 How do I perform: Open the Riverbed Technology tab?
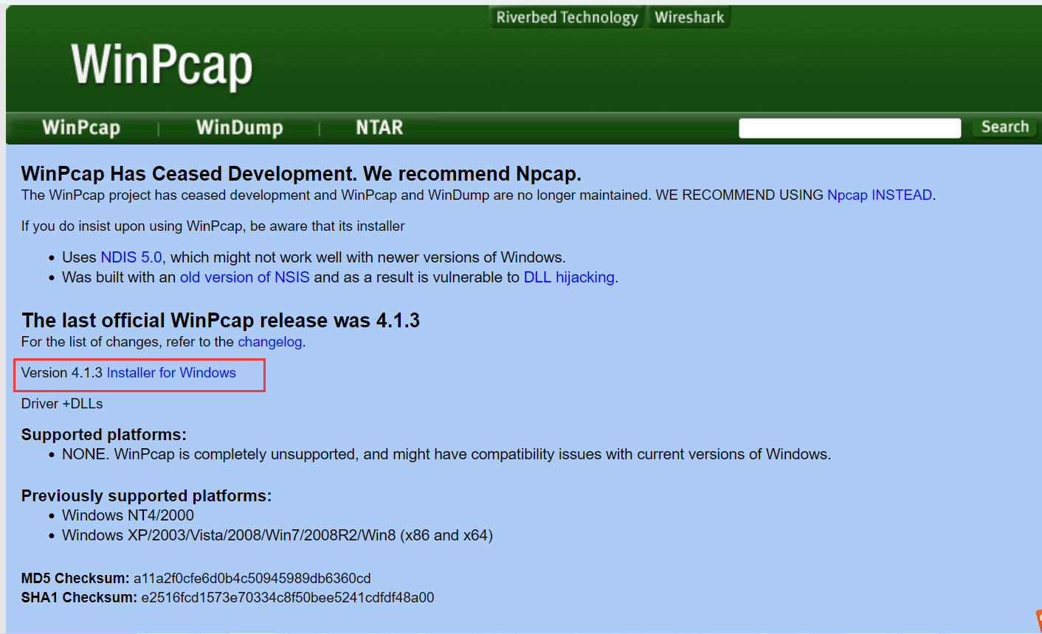point(567,17)
